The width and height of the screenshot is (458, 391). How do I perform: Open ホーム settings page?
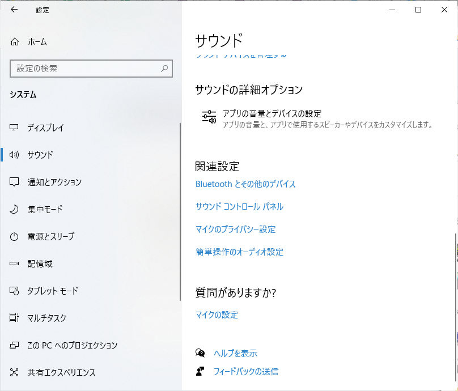[37, 42]
